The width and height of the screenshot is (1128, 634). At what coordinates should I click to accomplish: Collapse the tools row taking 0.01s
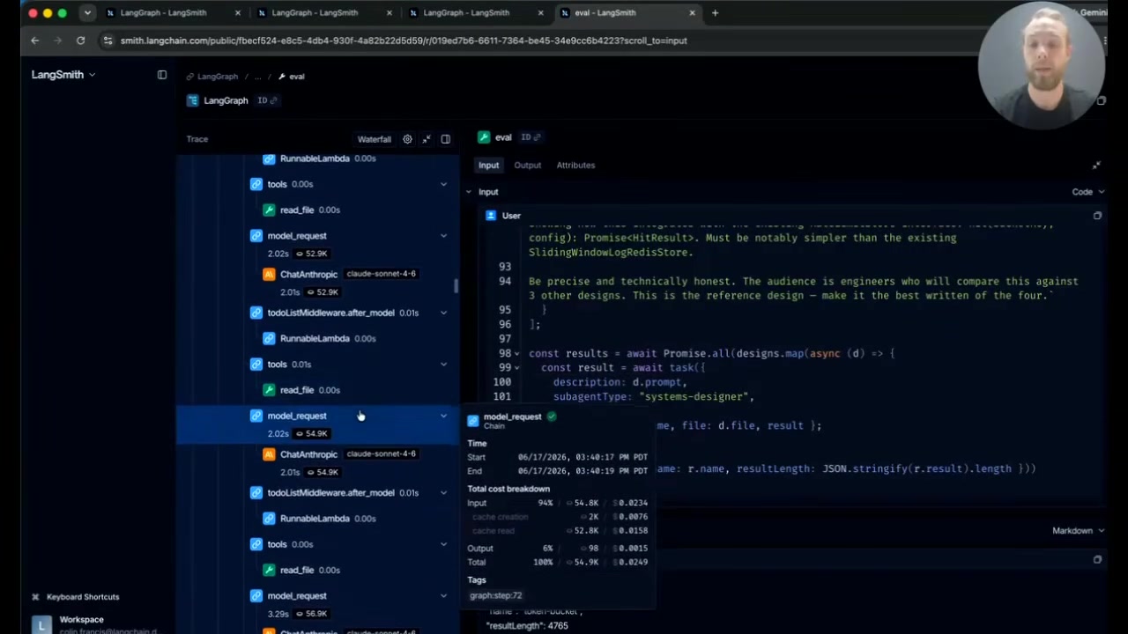pos(443,365)
